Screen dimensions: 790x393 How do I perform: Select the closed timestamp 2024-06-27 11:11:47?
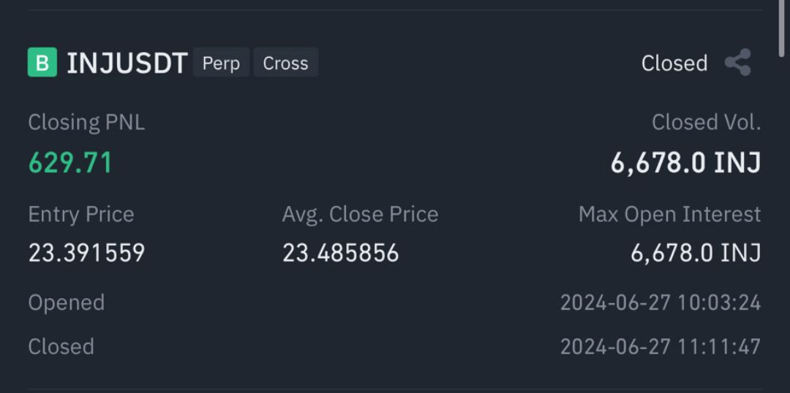click(661, 347)
